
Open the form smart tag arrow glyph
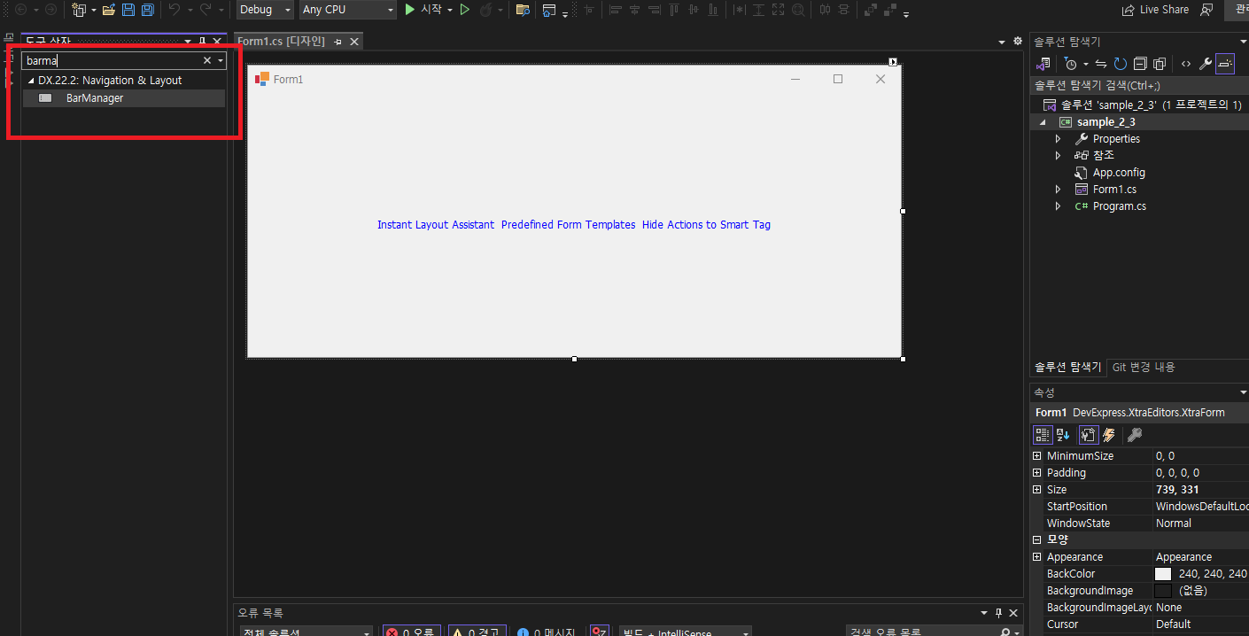pos(893,62)
